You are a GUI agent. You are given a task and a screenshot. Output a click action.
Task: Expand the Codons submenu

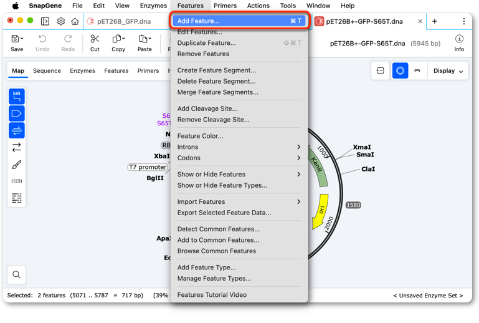298,158
